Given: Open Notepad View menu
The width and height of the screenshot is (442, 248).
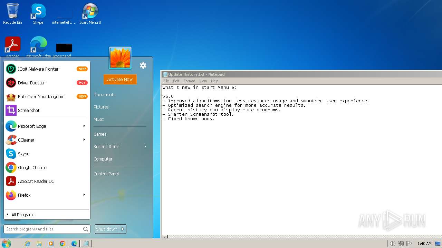Looking at the screenshot, I should pyautogui.click(x=203, y=81).
